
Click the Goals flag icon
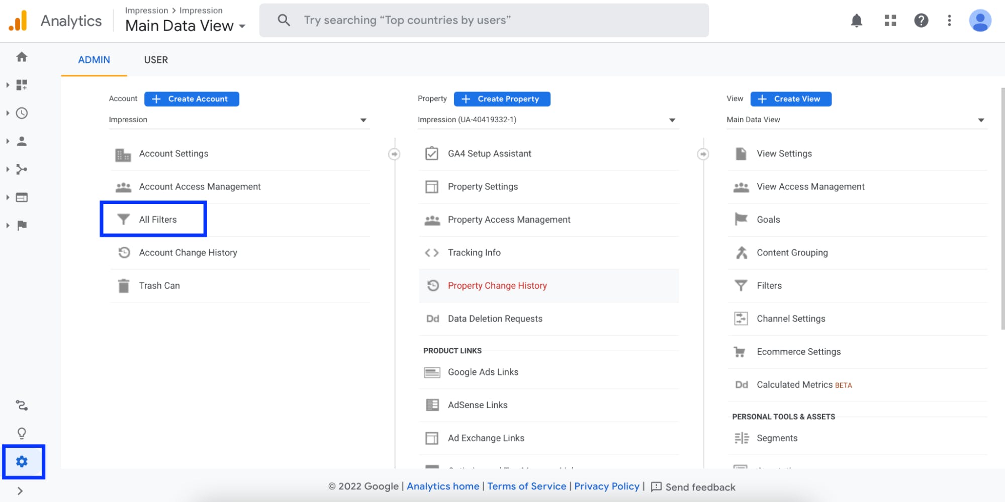point(741,219)
